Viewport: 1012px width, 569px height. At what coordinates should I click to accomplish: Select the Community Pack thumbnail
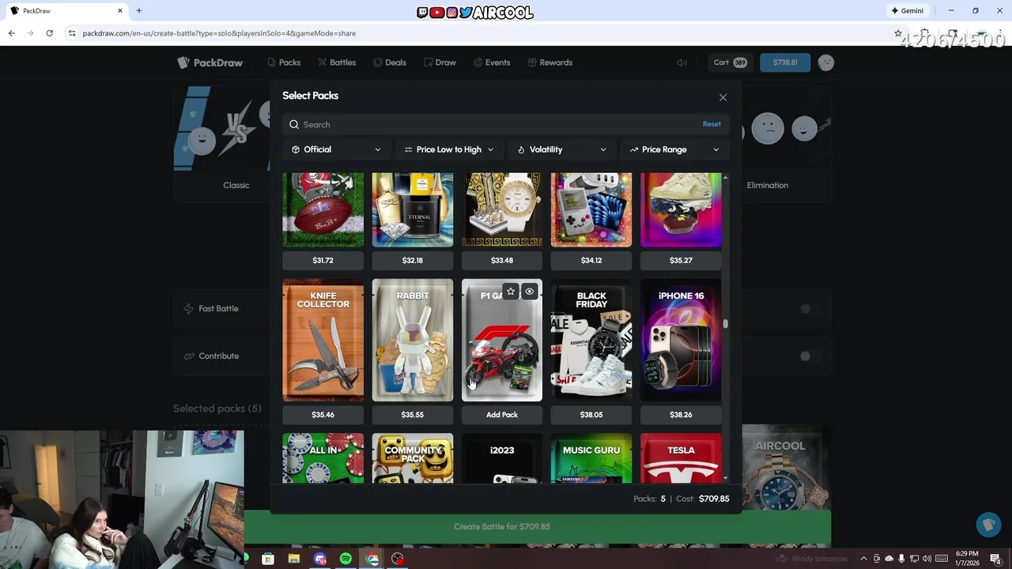click(413, 458)
